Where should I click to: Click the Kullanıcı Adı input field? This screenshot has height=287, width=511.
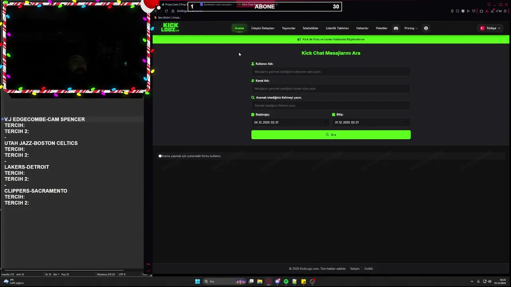331,72
